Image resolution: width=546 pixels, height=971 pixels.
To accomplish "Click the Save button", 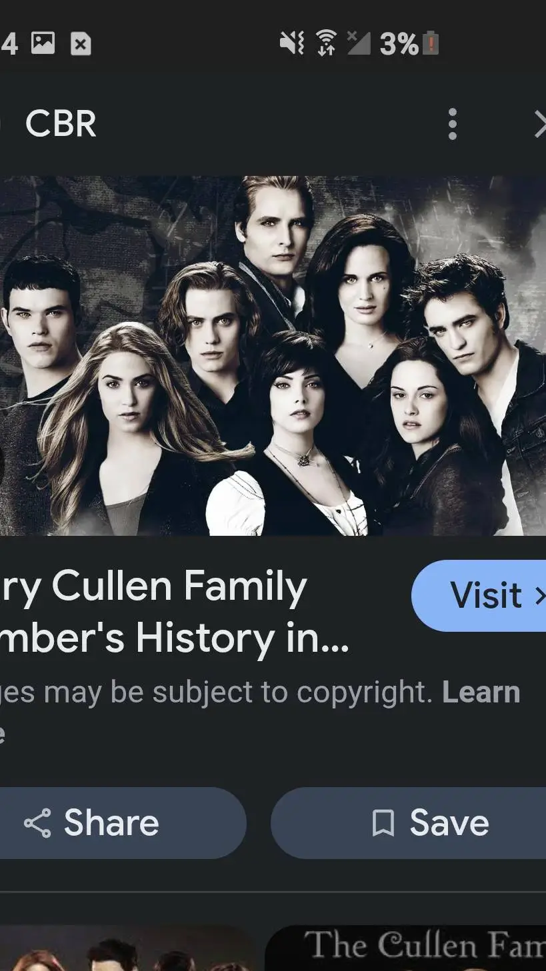I will pyautogui.click(x=408, y=823).
